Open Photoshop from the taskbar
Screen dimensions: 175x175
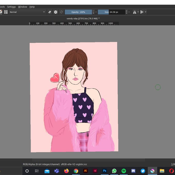pos(104,171)
